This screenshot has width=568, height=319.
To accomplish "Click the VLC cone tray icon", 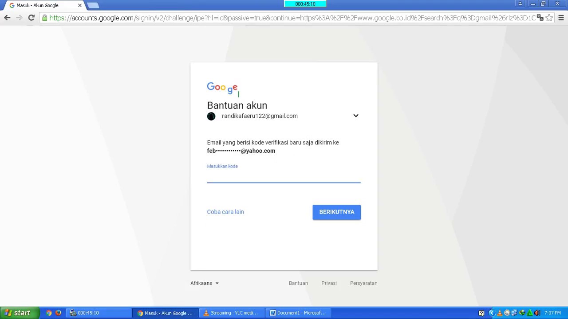I will coord(500,313).
